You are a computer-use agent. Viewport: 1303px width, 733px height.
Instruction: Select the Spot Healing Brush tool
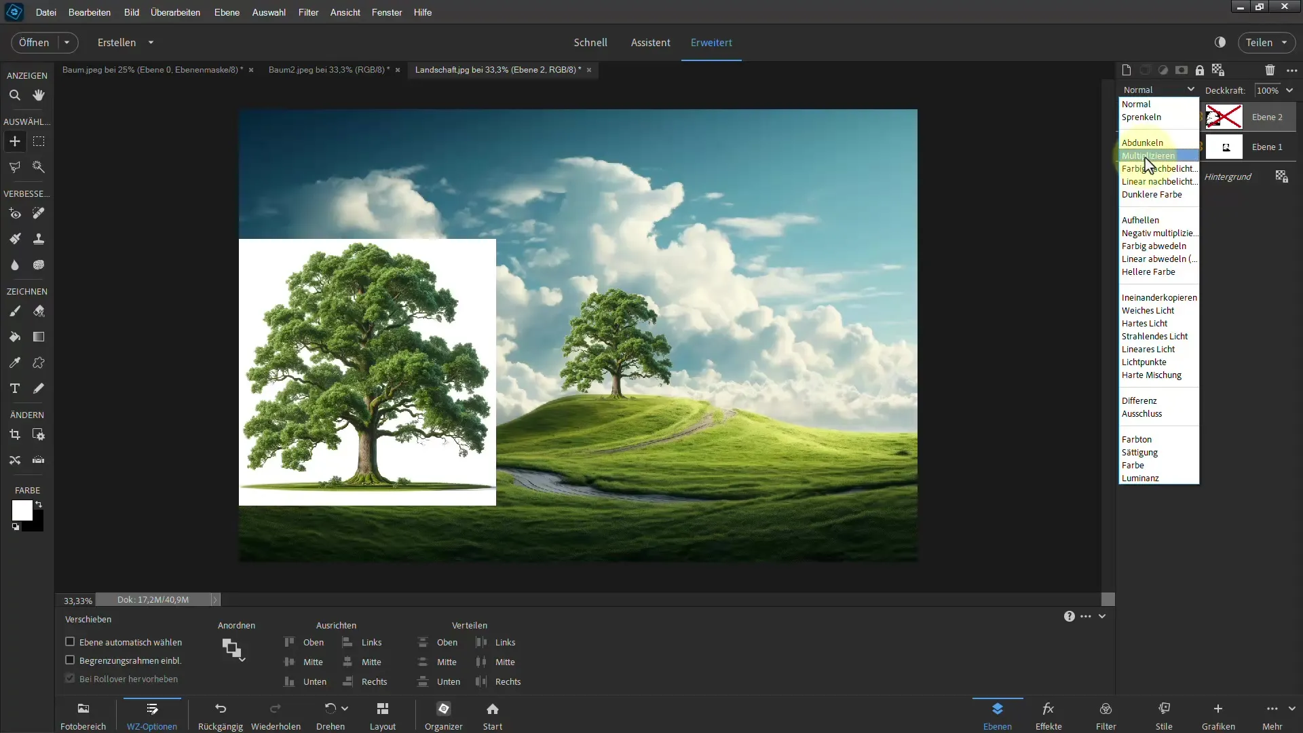39,214
